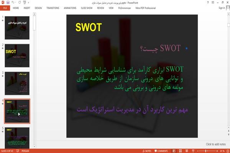Open the TRANSITIONS ribbon tab

click(53, 8)
